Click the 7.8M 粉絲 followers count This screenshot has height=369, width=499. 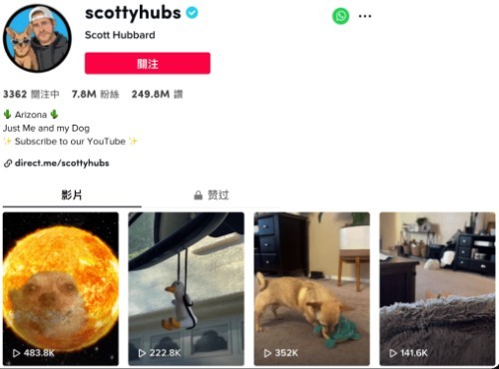(96, 95)
